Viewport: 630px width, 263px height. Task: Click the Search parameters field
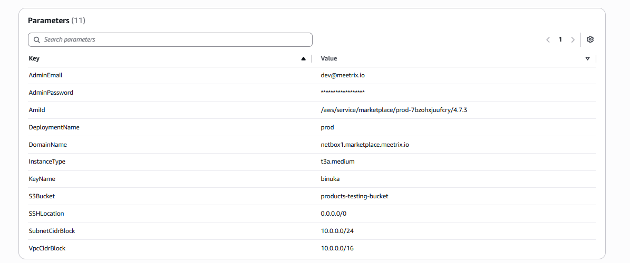point(170,39)
